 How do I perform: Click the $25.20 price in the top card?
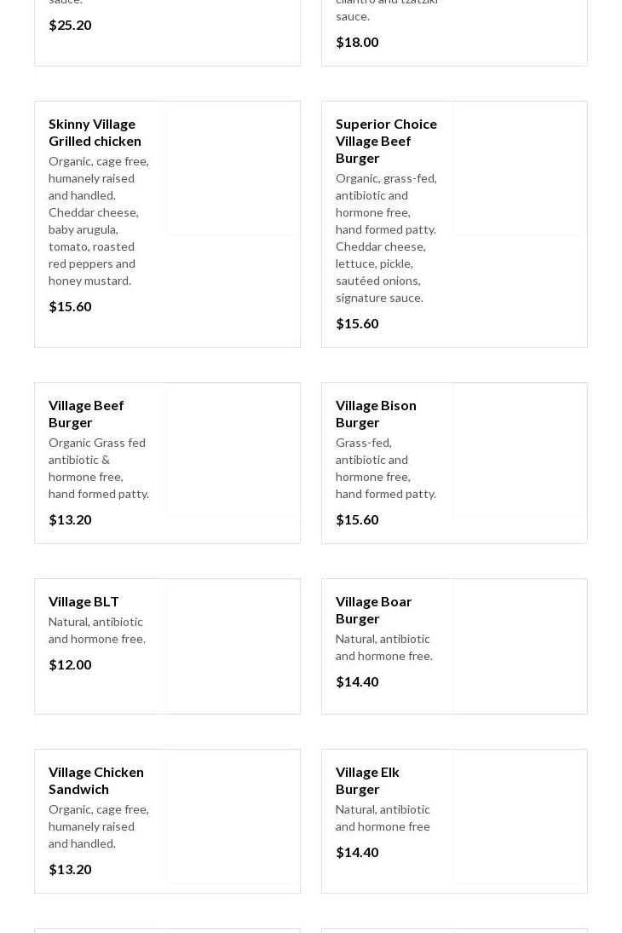click(70, 25)
